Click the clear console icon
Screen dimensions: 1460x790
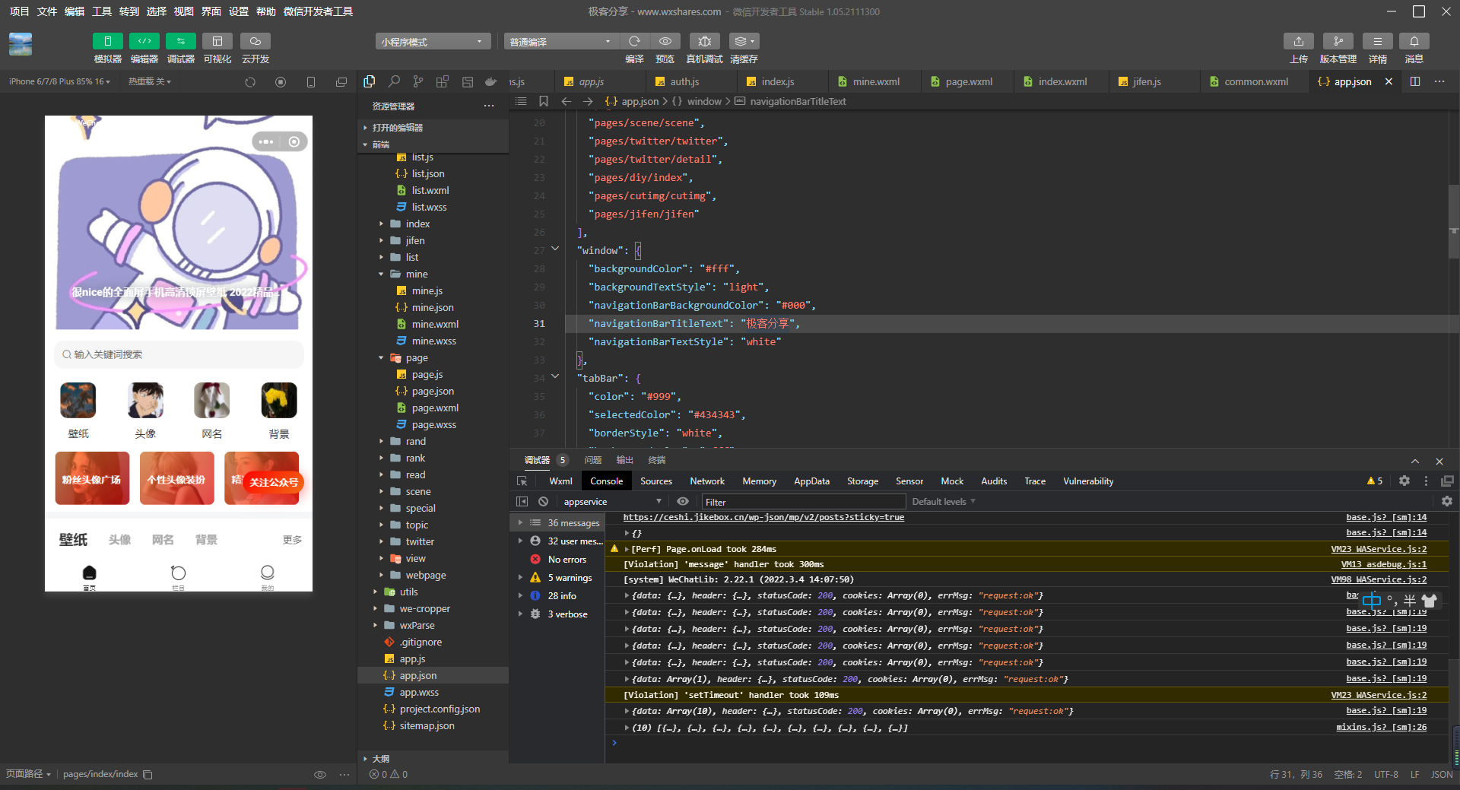(x=543, y=502)
